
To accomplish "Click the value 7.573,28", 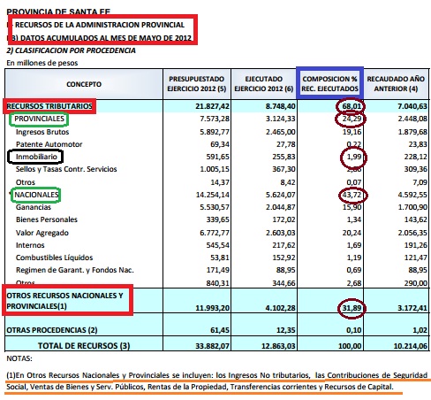I will coord(215,119).
